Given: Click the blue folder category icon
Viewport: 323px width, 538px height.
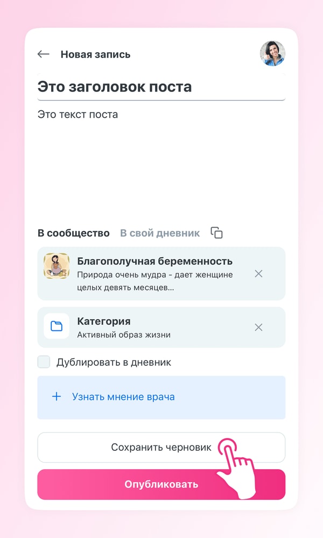Looking at the screenshot, I should pyautogui.click(x=57, y=326).
